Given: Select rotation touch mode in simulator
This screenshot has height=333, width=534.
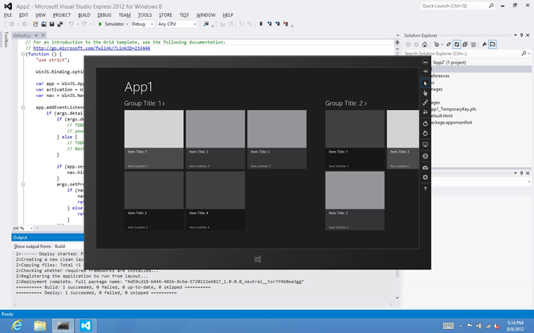Looking at the screenshot, I should [x=425, y=112].
